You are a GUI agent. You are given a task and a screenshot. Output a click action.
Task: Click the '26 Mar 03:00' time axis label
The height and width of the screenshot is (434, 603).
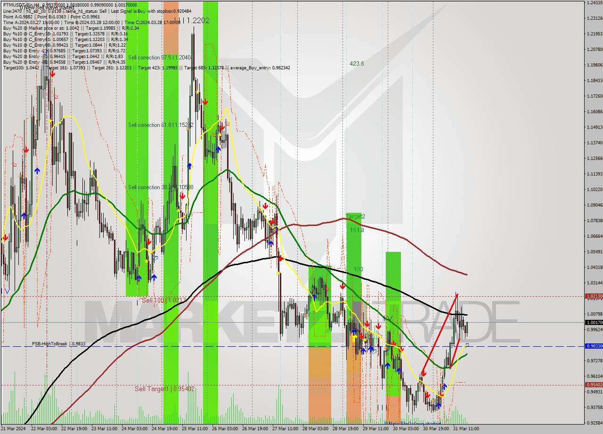[225, 429]
